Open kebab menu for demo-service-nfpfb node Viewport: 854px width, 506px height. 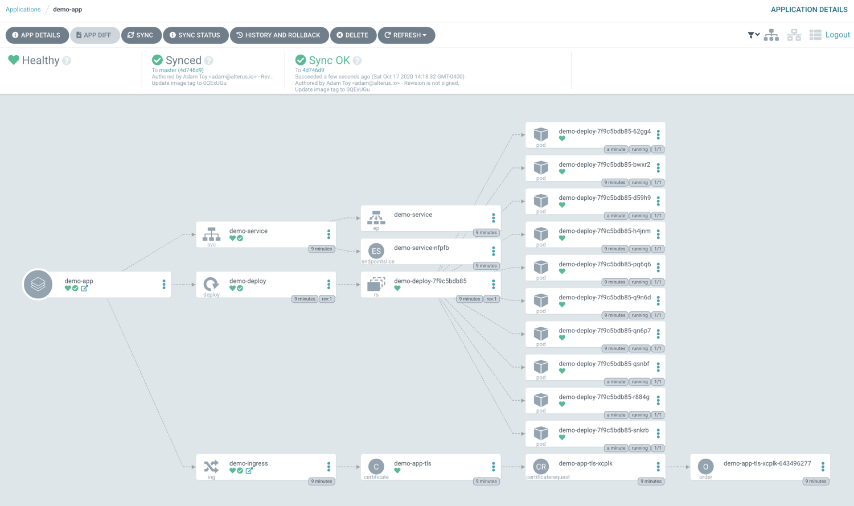click(x=493, y=251)
